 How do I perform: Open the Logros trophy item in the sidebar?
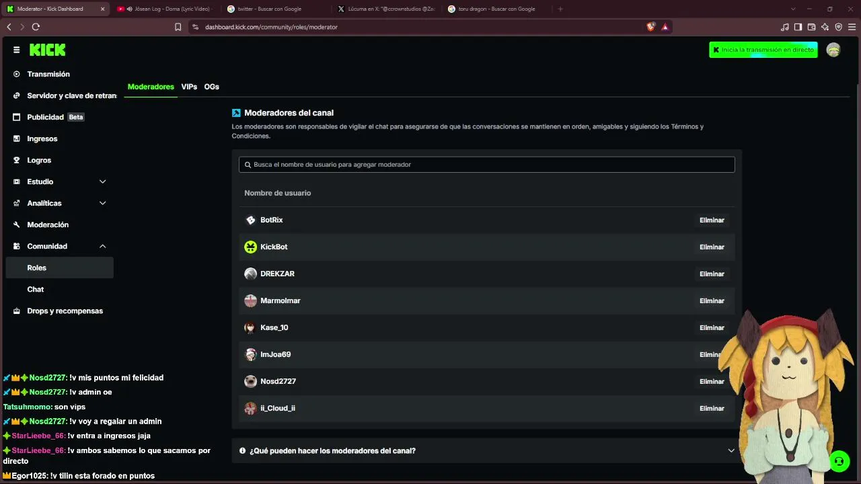point(39,160)
